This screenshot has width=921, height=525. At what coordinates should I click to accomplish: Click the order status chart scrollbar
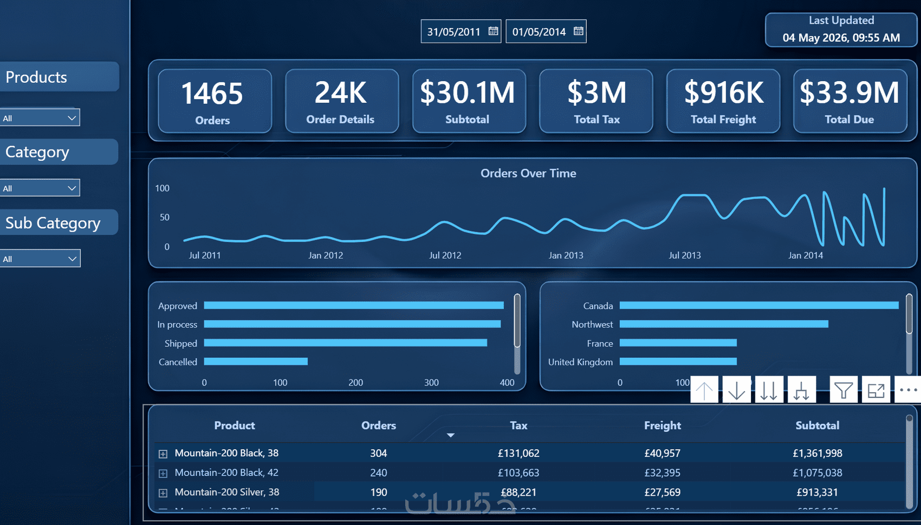coord(517,320)
